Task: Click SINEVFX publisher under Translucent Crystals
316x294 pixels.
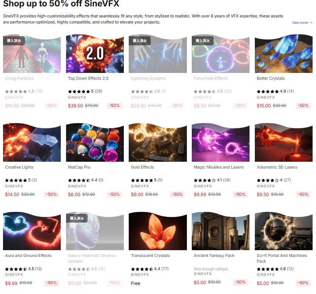Action: click(x=140, y=275)
